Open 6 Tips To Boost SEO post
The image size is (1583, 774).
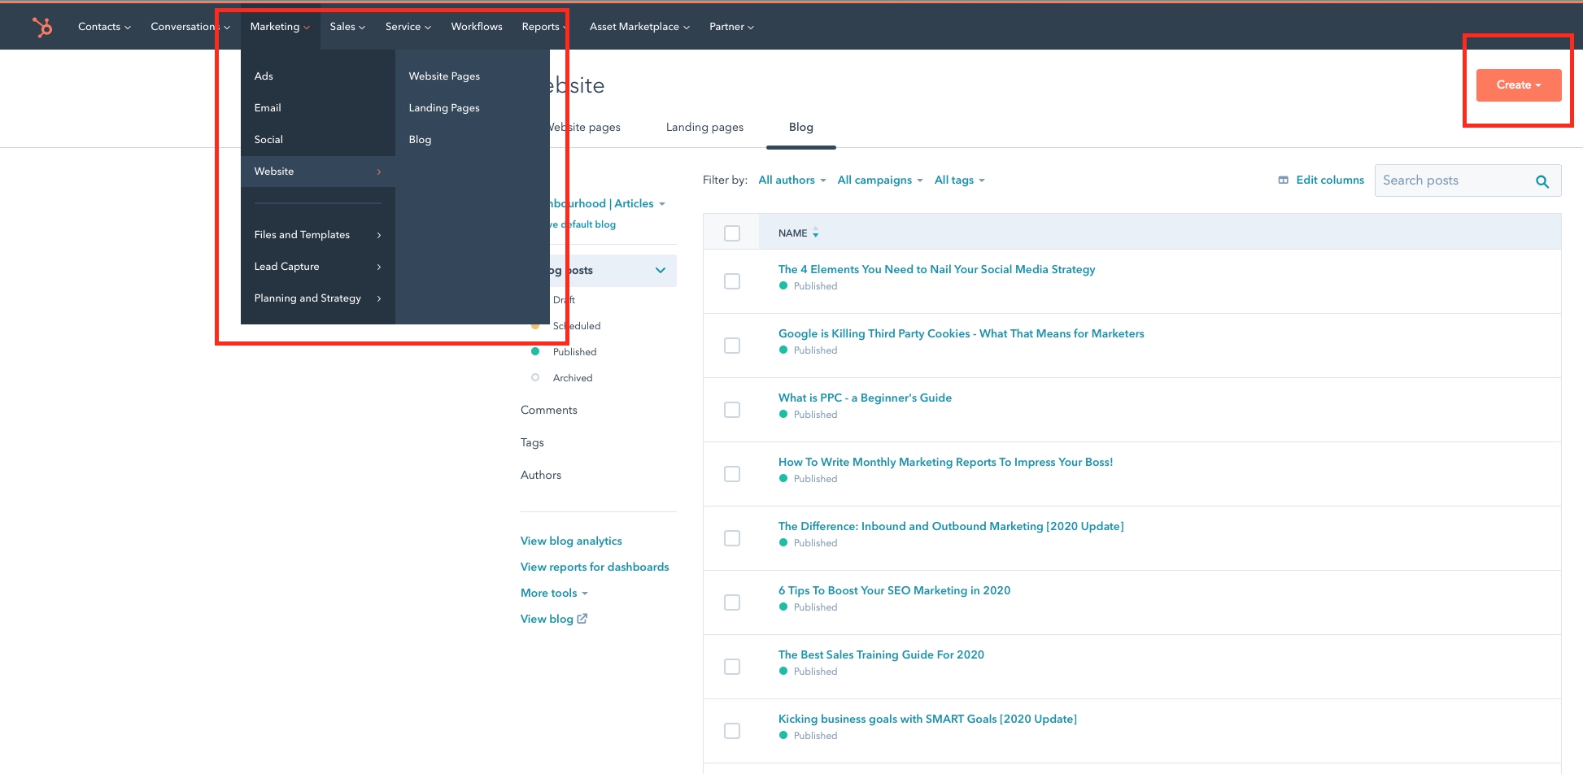point(894,590)
